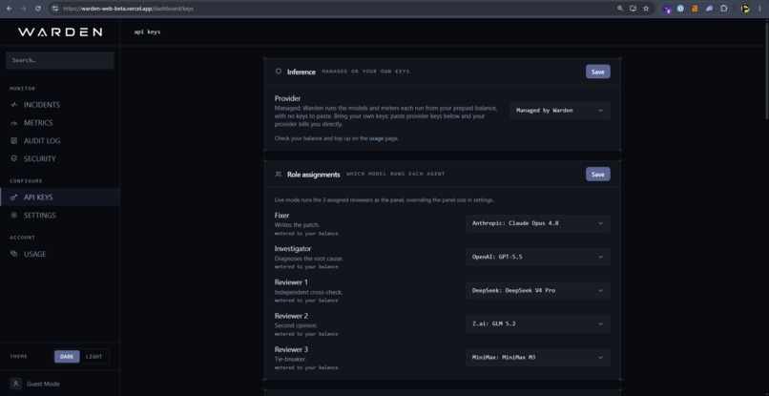Screen dimensions: 769x396
Task: Go forward with the browser forward arrow
Action: (x=24, y=9)
